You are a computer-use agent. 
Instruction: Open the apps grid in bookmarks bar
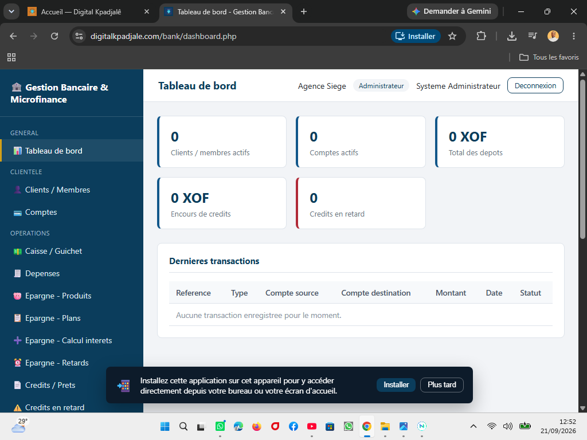click(11, 57)
